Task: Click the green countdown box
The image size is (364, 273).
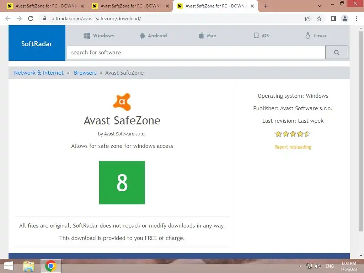Action: click(x=122, y=183)
